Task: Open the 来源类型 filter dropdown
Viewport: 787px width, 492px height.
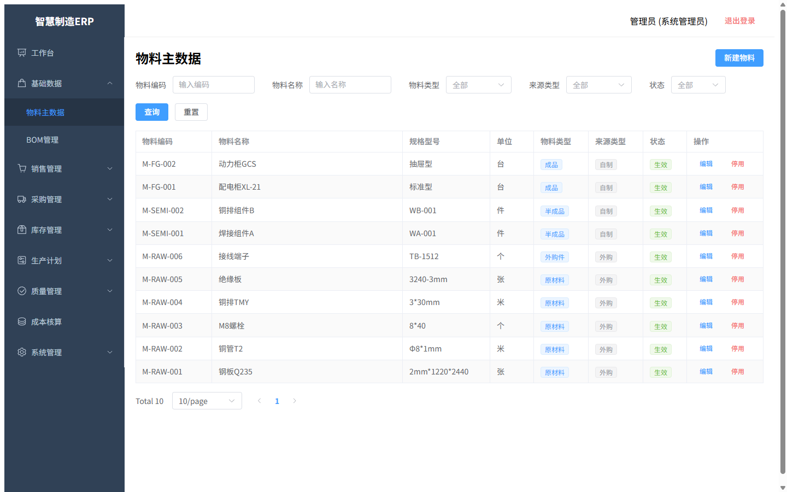Action: pyautogui.click(x=599, y=85)
